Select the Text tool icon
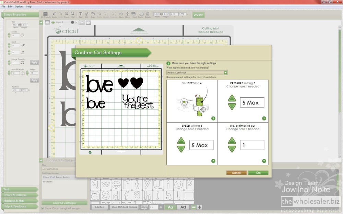This screenshot has height=214, width=343. coord(81,14)
